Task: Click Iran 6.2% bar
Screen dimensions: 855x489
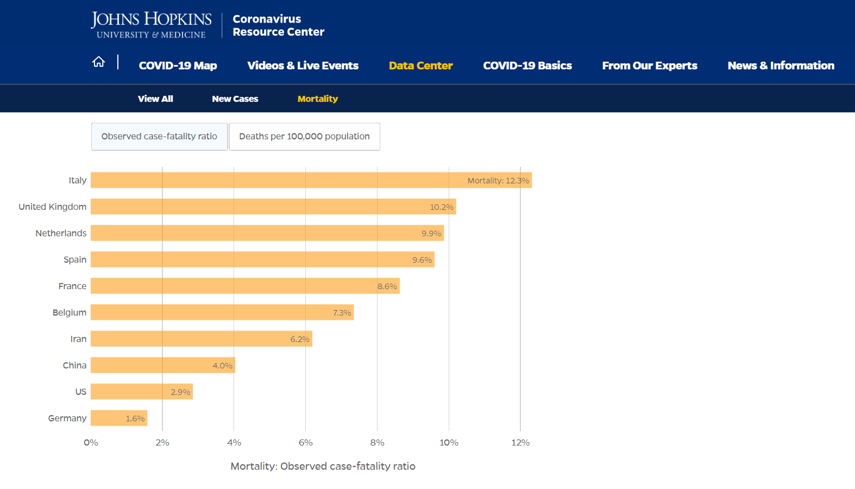Action: 202,339
